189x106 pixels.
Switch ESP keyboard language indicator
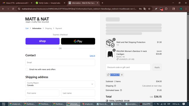pos(169,104)
